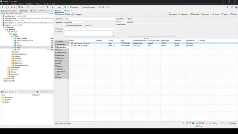
Task: Switch to the Projects navigator tab
Action: tap(23, 11)
